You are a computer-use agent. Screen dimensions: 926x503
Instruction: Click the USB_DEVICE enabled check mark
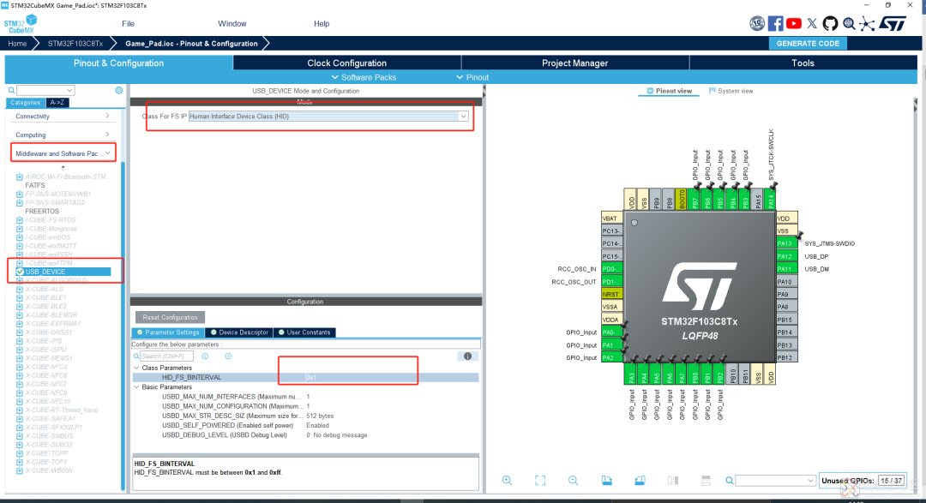click(x=20, y=272)
